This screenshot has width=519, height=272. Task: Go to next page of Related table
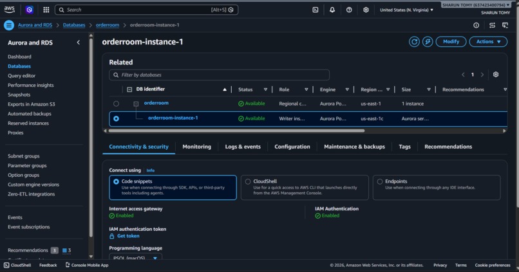(482, 75)
